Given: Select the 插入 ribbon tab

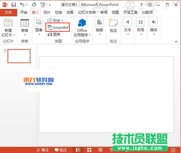Looking at the screenshot, I should [x=35, y=12].
